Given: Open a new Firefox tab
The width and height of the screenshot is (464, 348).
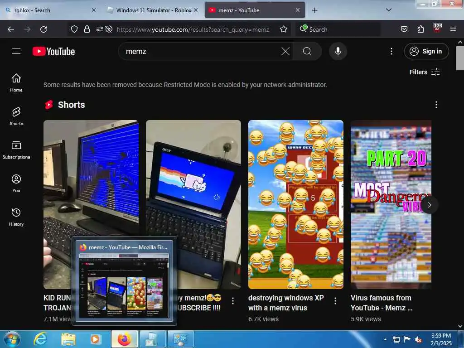Looking at the screenshot, I should click(314, 10).
